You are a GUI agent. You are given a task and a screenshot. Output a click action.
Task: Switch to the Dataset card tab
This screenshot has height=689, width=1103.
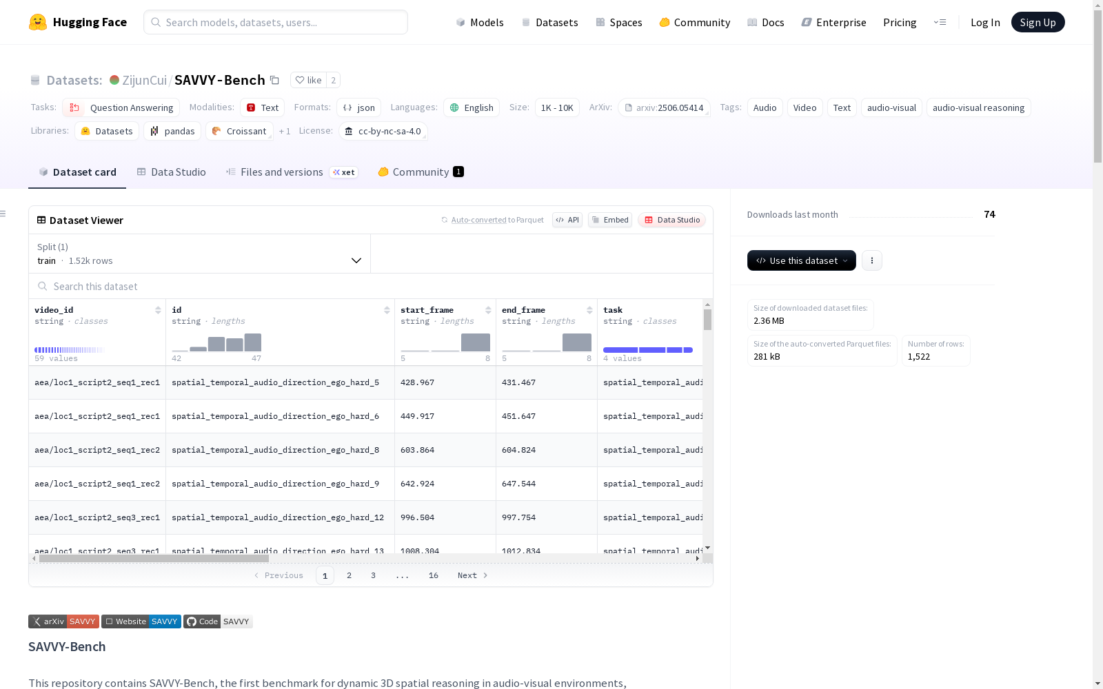tap(77, 172)
